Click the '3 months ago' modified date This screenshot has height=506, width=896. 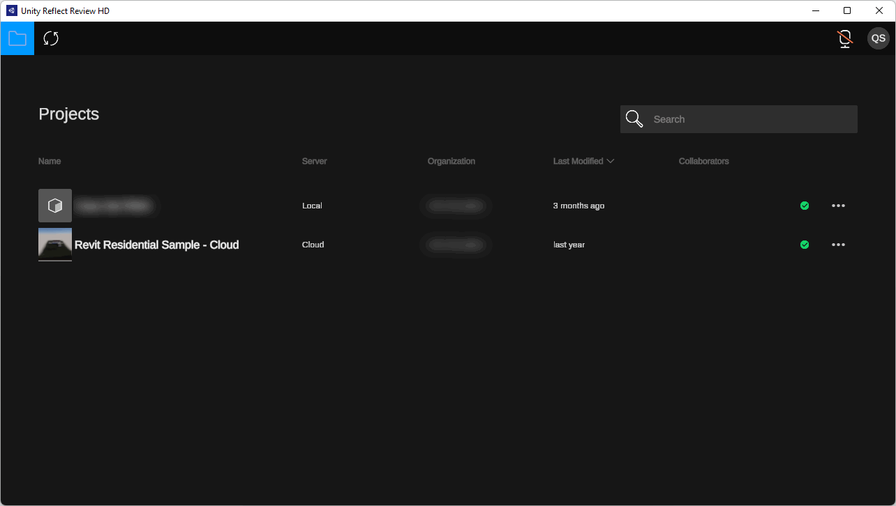point(579,206)
